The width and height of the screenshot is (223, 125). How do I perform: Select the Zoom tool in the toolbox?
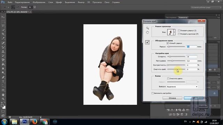tap(3, 99)
